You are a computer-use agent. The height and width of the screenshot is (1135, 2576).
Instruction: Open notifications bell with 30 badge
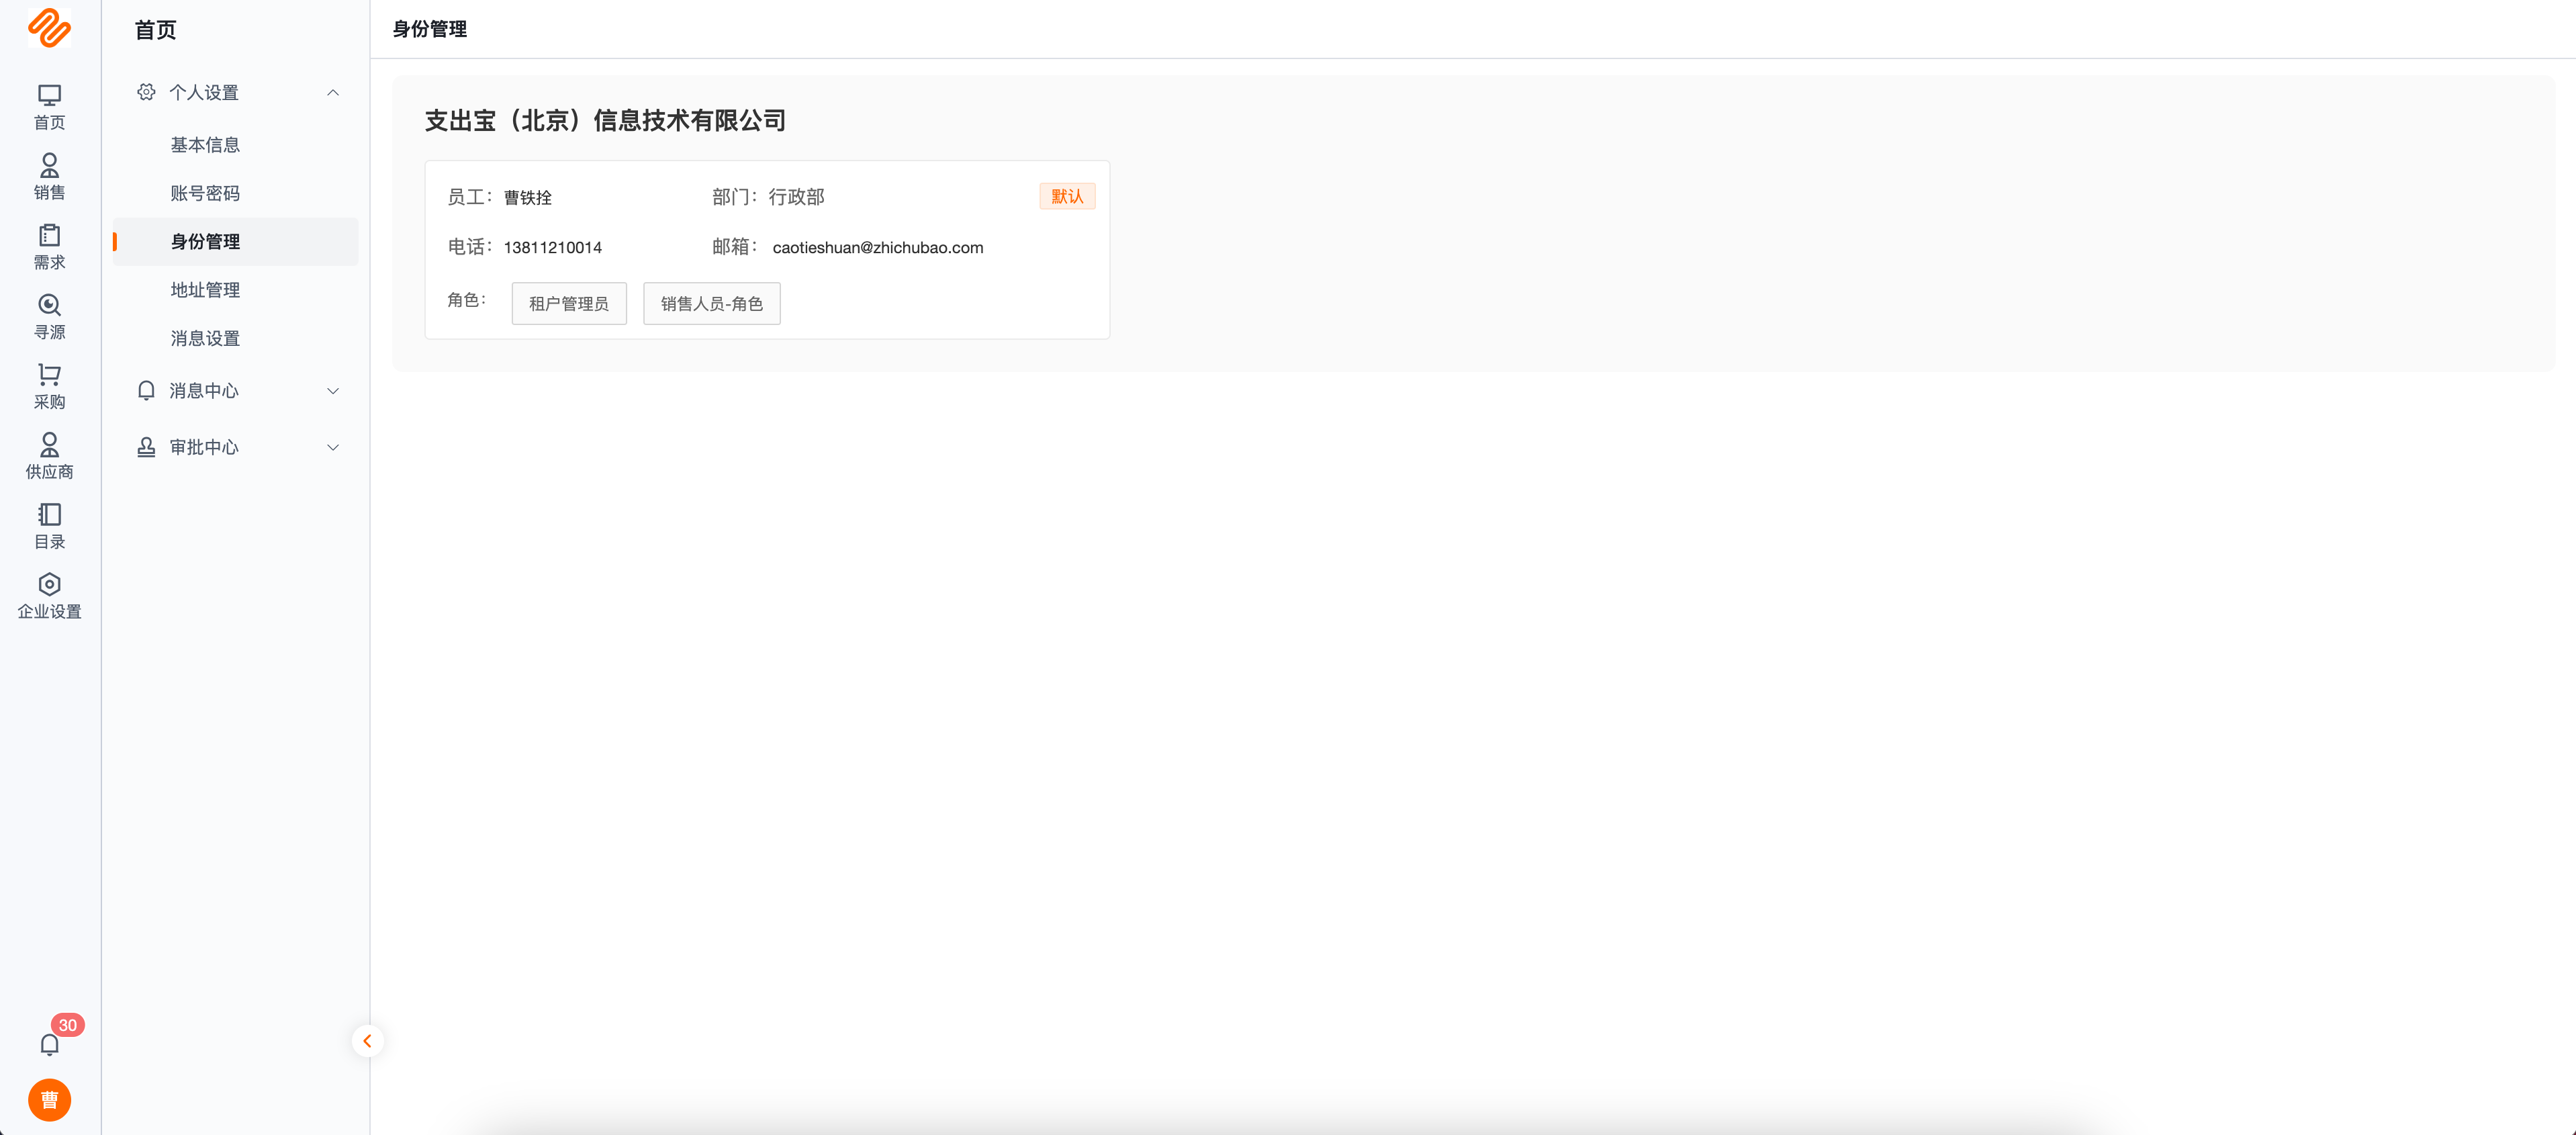50,1044
